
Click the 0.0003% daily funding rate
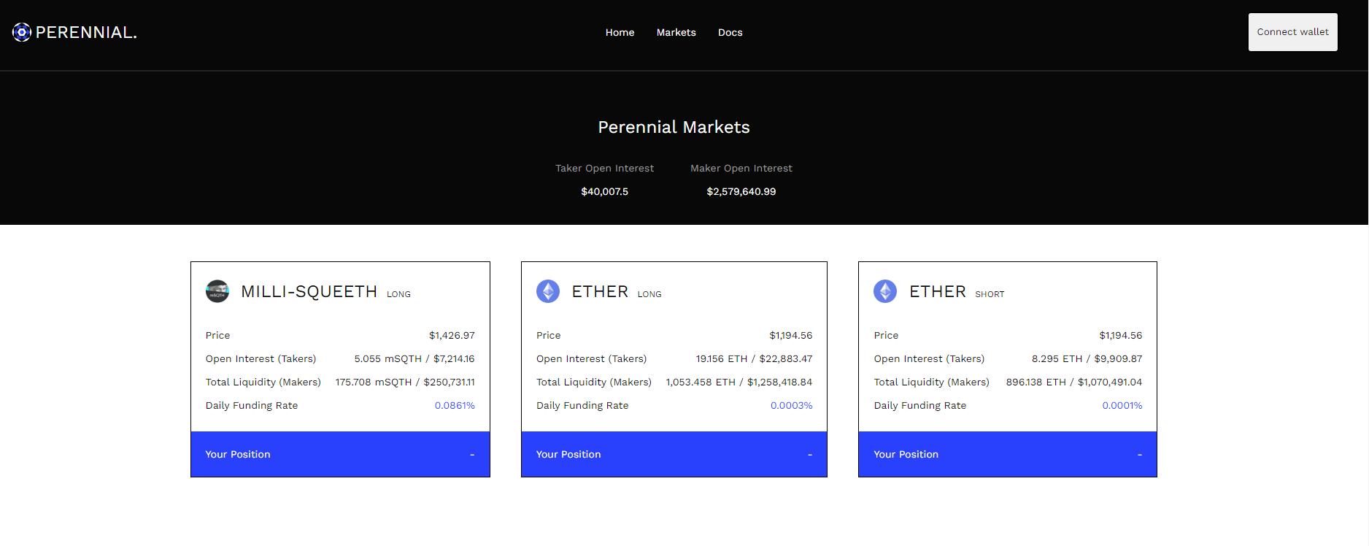point(791,405)
